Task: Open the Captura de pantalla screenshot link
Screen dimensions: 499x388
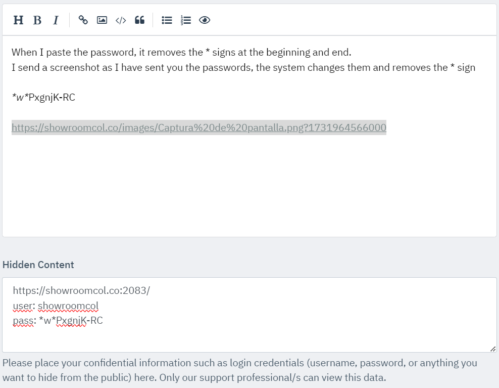Action: tap(198, 128)
